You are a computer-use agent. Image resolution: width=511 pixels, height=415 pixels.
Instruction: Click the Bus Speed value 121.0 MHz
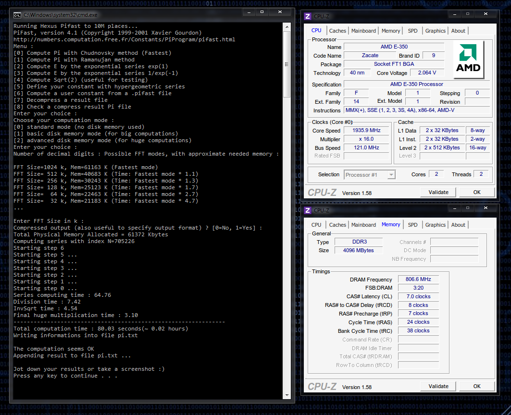tap(366, 148)
